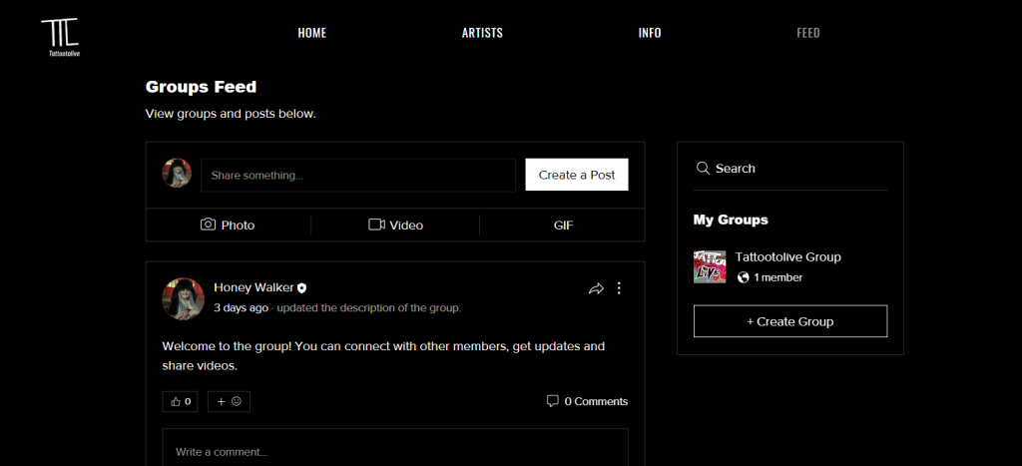This screenshot has width=1022, height=466.
Task: Go to the ARTISTS page
Action: coord(482,33)
